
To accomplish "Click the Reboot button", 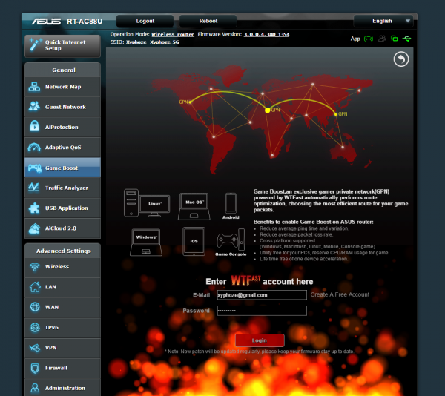I will [208, 21].
